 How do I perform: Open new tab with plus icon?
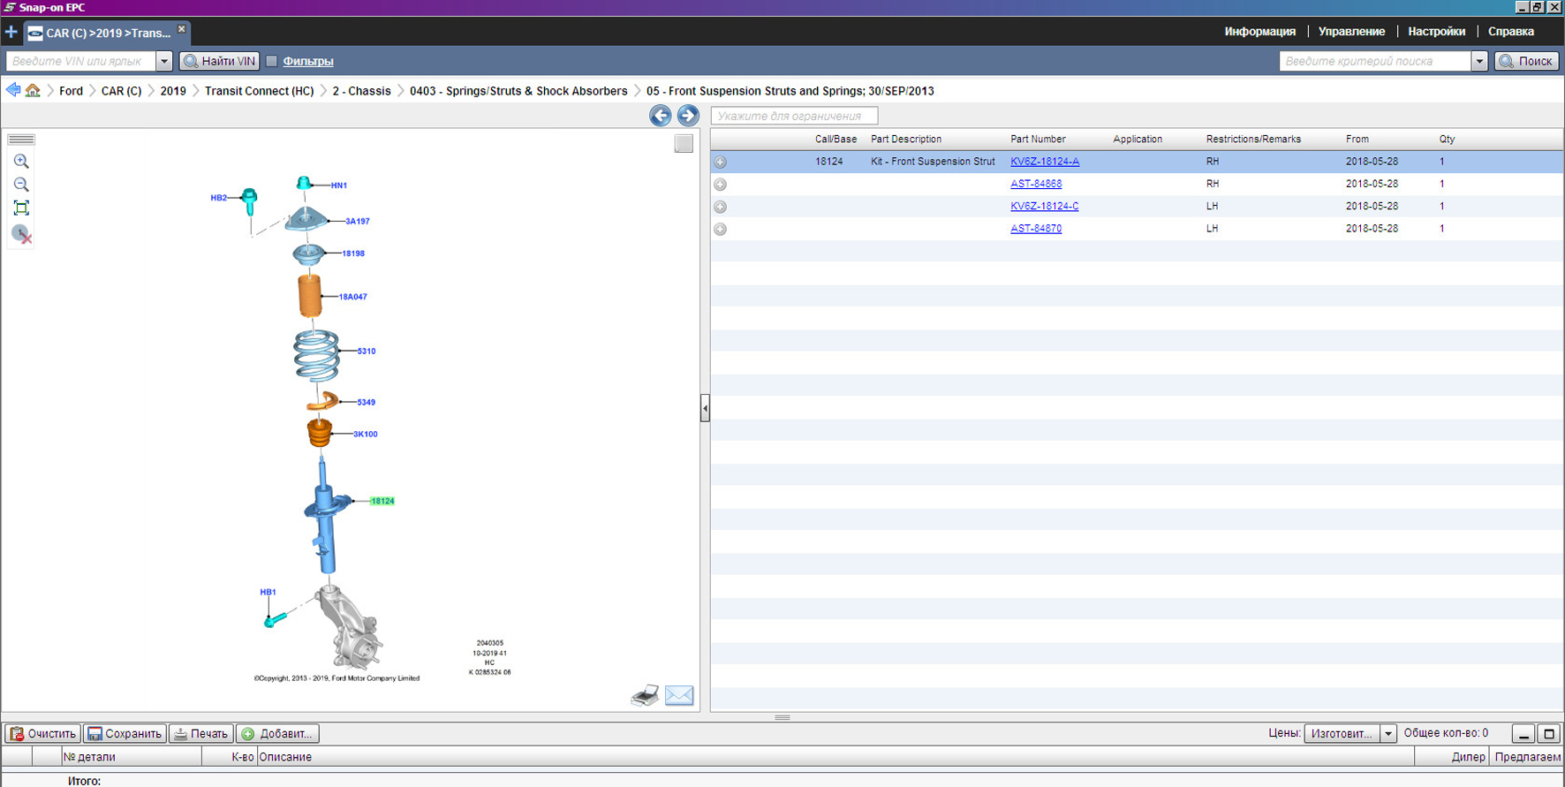click(x=11, y=33)
